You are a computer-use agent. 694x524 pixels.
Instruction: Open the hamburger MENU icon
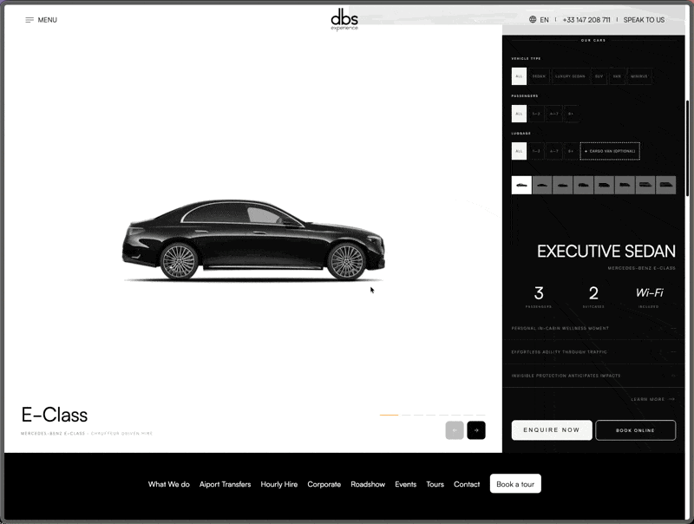click(29, 20)
